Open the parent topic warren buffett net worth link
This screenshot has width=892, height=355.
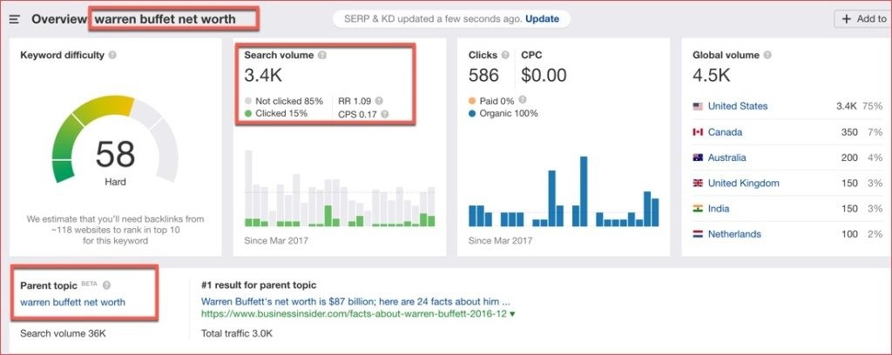point(72,302)
